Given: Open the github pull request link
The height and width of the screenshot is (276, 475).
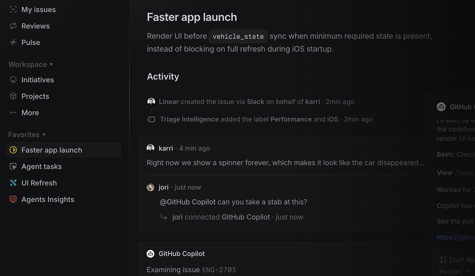Looking at the screenshot, I should [455, 237].
